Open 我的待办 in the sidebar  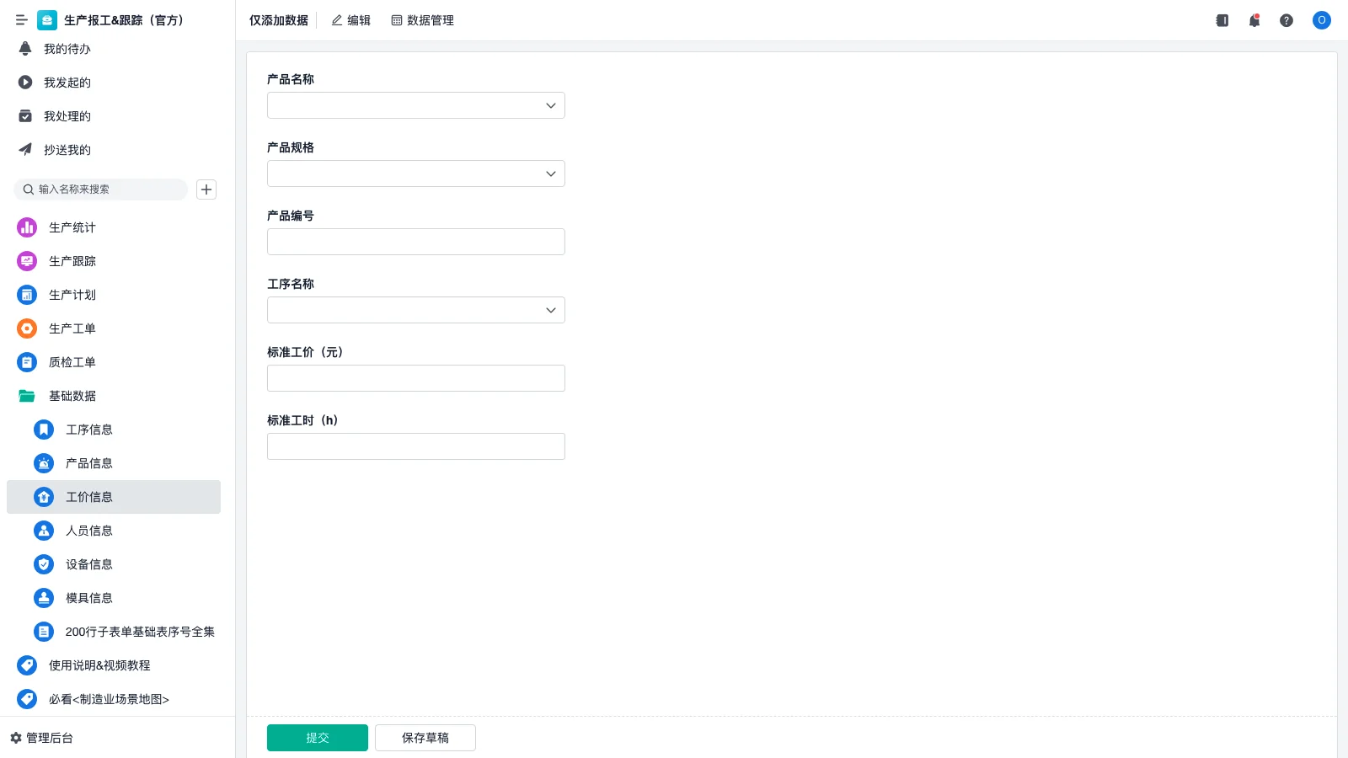67,49
